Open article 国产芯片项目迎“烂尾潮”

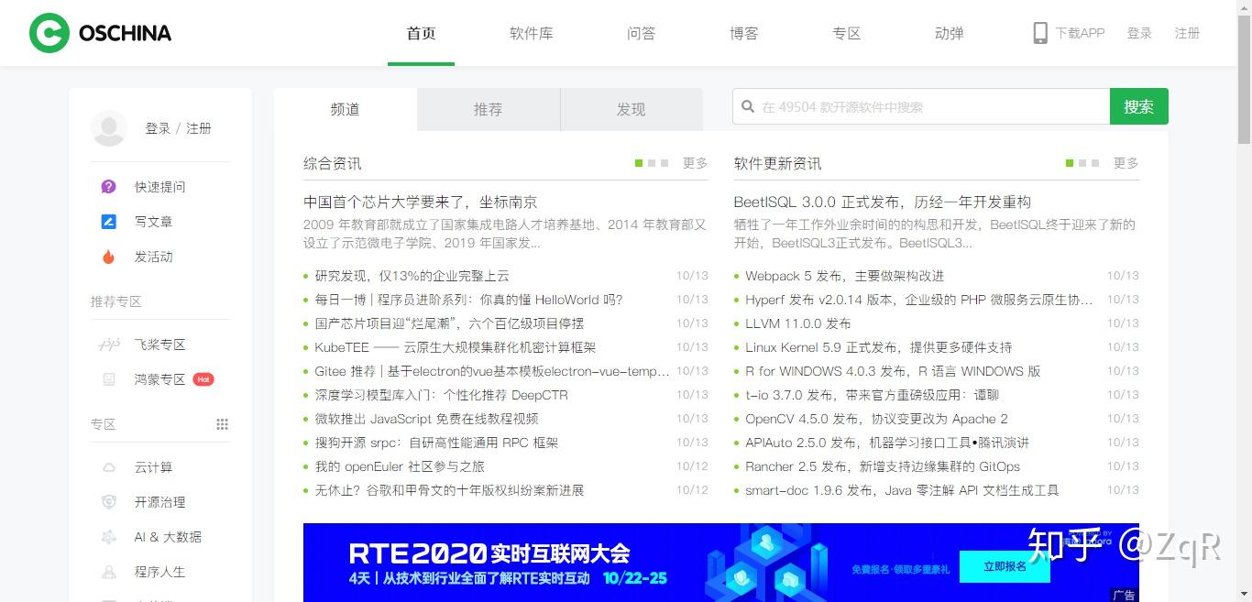(x=449, y=323)
